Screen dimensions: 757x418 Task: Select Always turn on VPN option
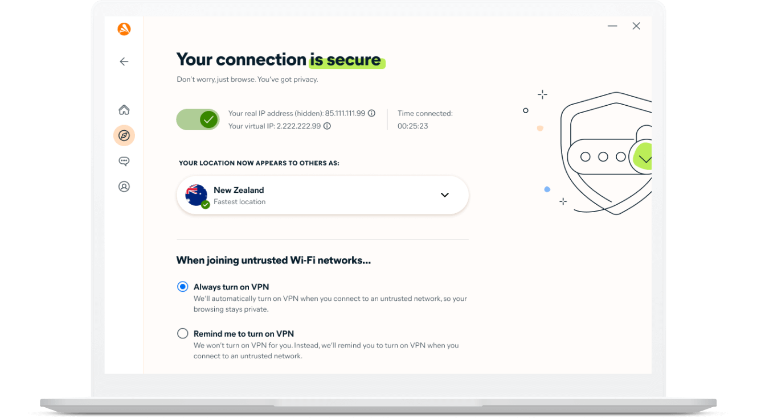pyautogui.click(x=183, y=287)
